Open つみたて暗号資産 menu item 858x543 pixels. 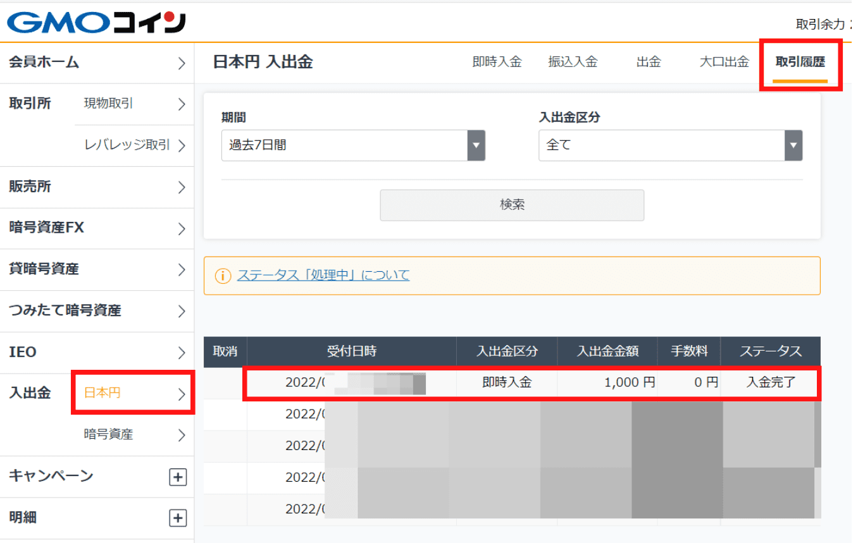(x=97, y=311)
